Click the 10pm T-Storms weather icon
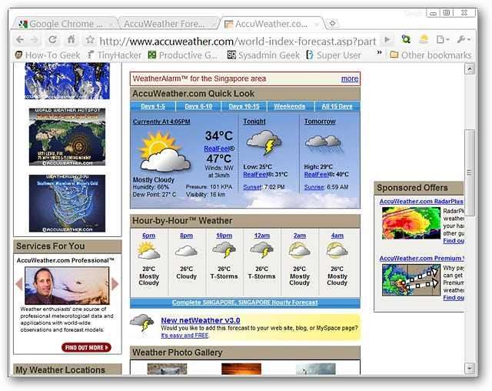Screen dimensions: 492x391 224,250
